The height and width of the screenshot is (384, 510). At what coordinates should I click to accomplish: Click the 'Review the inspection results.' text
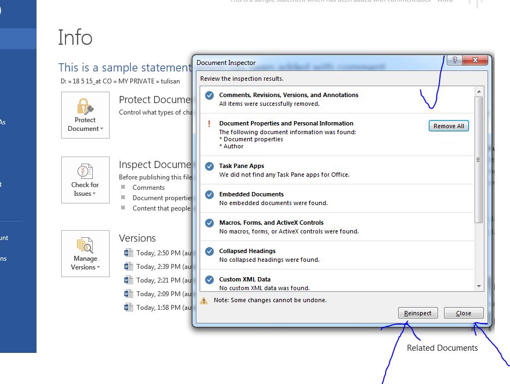pyautogui.click(x=242, y=79)
